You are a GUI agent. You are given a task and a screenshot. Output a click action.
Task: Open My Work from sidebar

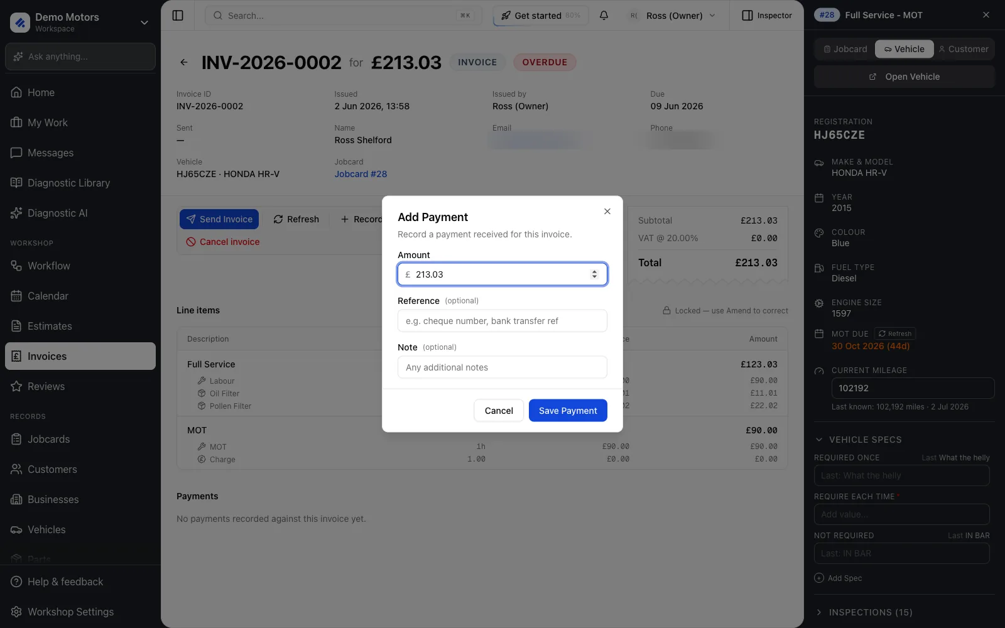pyautogui.click(x=80, y=122)
